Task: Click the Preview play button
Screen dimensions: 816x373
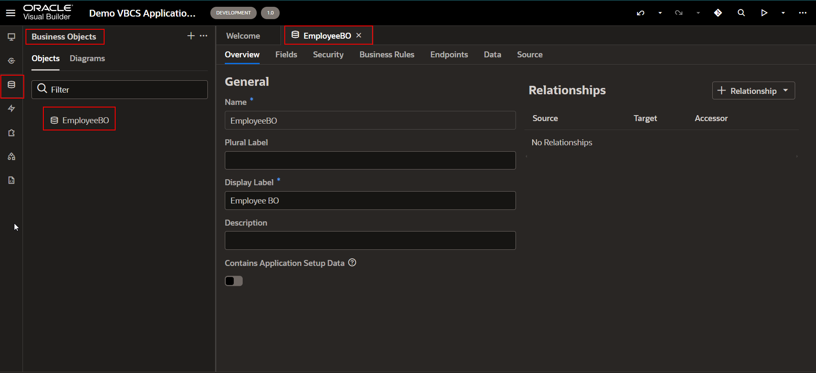Action: coord(764,13)
